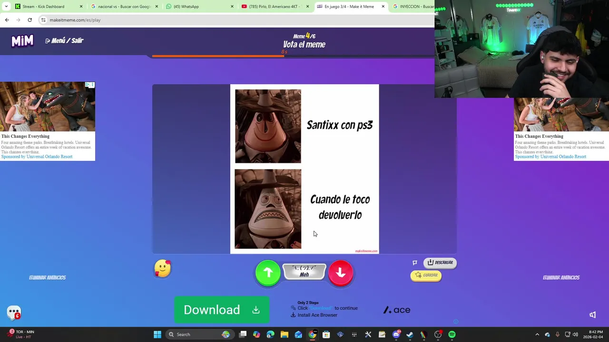Close the WhatsApp tab
This screenshot has height=342, width=609.
[x=232, y=7]
